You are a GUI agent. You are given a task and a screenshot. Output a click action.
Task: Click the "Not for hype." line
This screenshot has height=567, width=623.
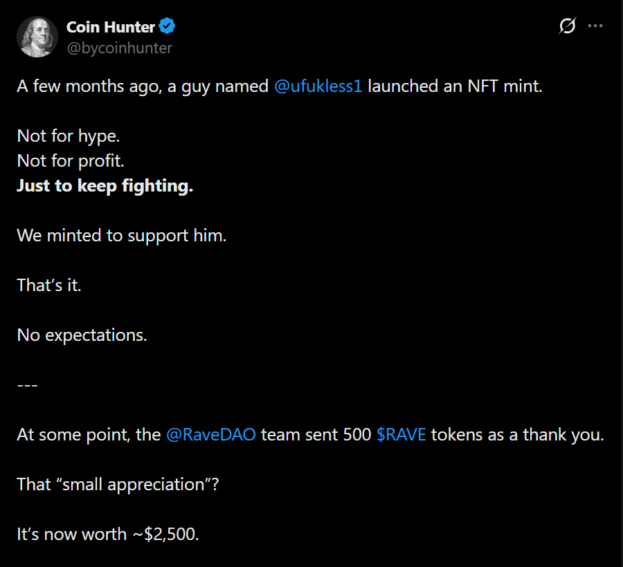[x=69, y=137]
